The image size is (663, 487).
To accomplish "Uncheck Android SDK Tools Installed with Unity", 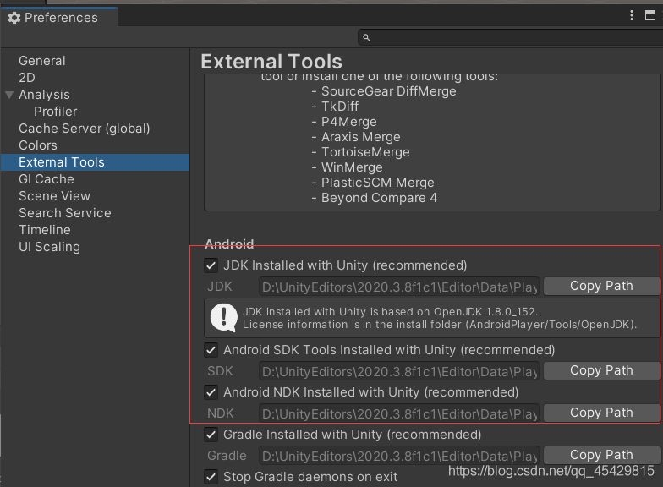I will pos(211,350).
